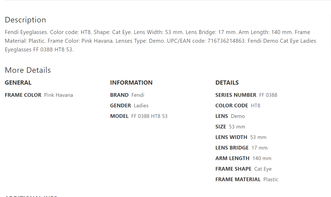
Task: Click the model value FF 0388 HT8 53
Action: coord(149,116)
